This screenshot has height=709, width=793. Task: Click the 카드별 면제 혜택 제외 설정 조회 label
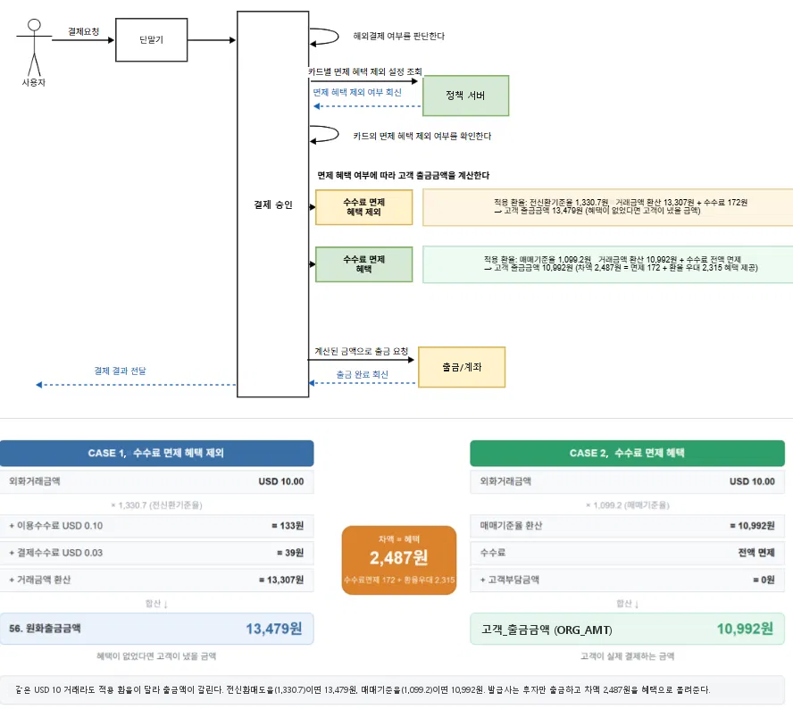pos(364,71)
